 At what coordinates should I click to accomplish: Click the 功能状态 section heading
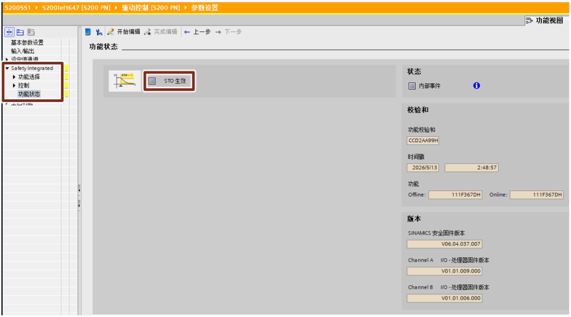[104, 46]
